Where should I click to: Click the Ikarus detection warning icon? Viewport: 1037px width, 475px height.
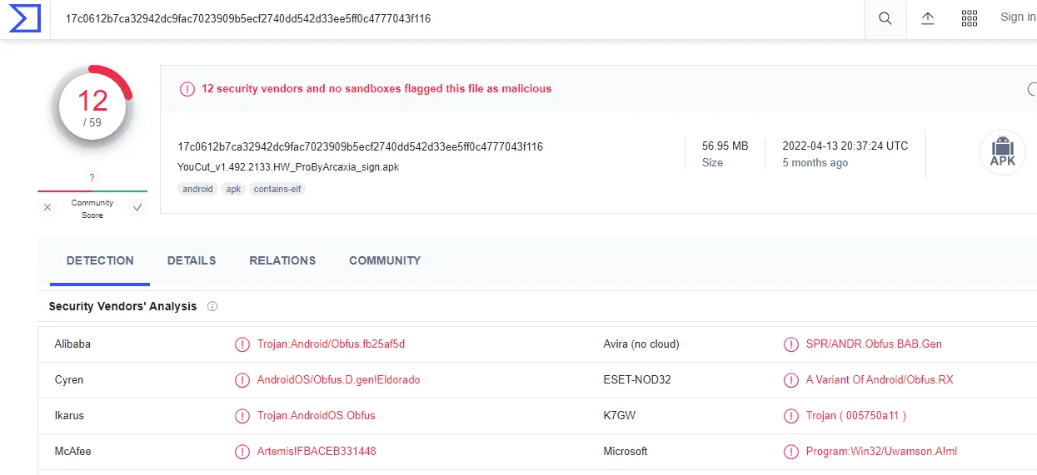tap(242, 416)
